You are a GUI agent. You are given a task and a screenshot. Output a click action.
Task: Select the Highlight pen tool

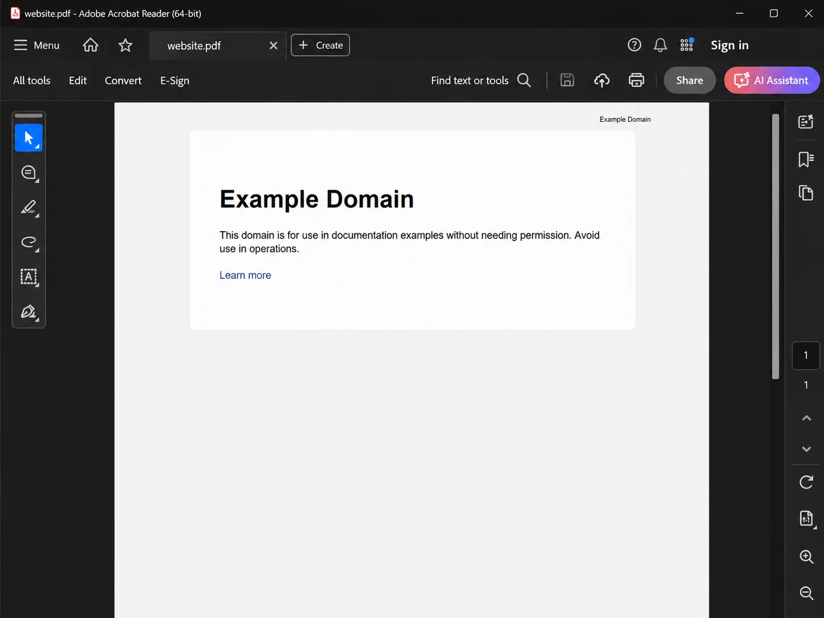click(28, 207)
